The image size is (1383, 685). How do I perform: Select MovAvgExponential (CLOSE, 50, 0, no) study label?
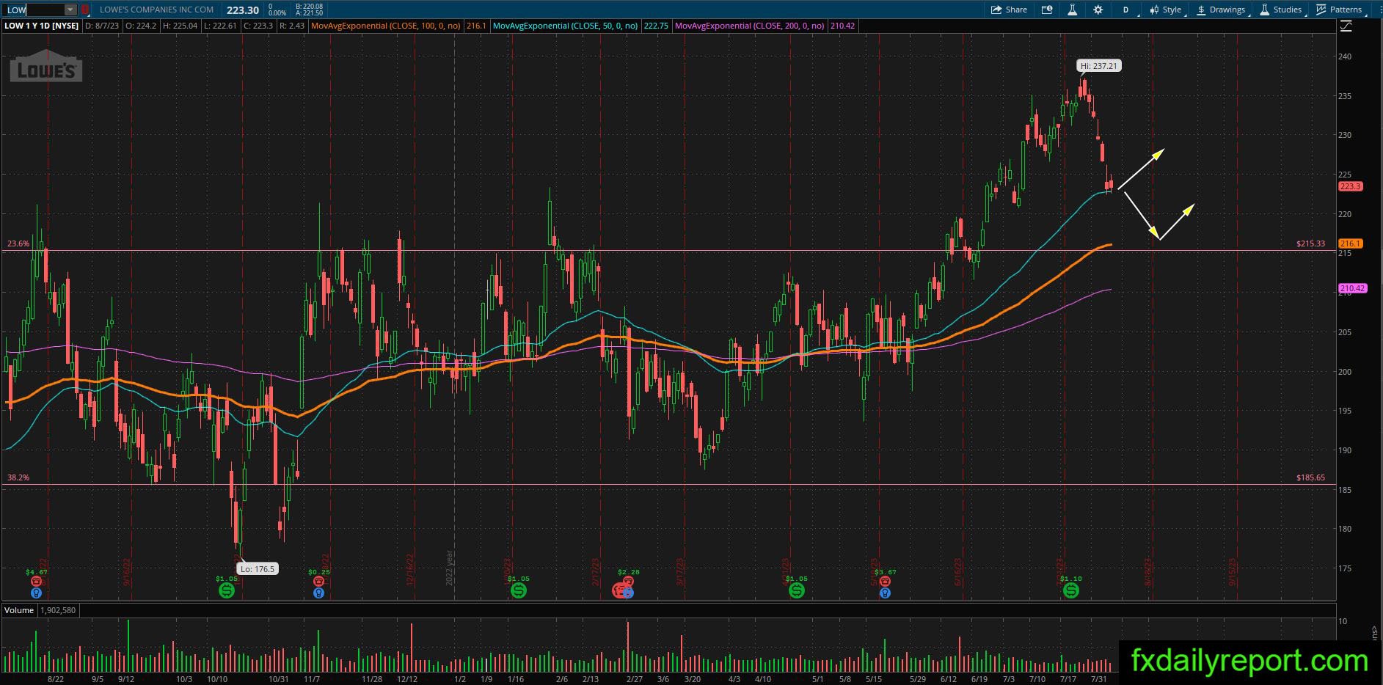565,26
